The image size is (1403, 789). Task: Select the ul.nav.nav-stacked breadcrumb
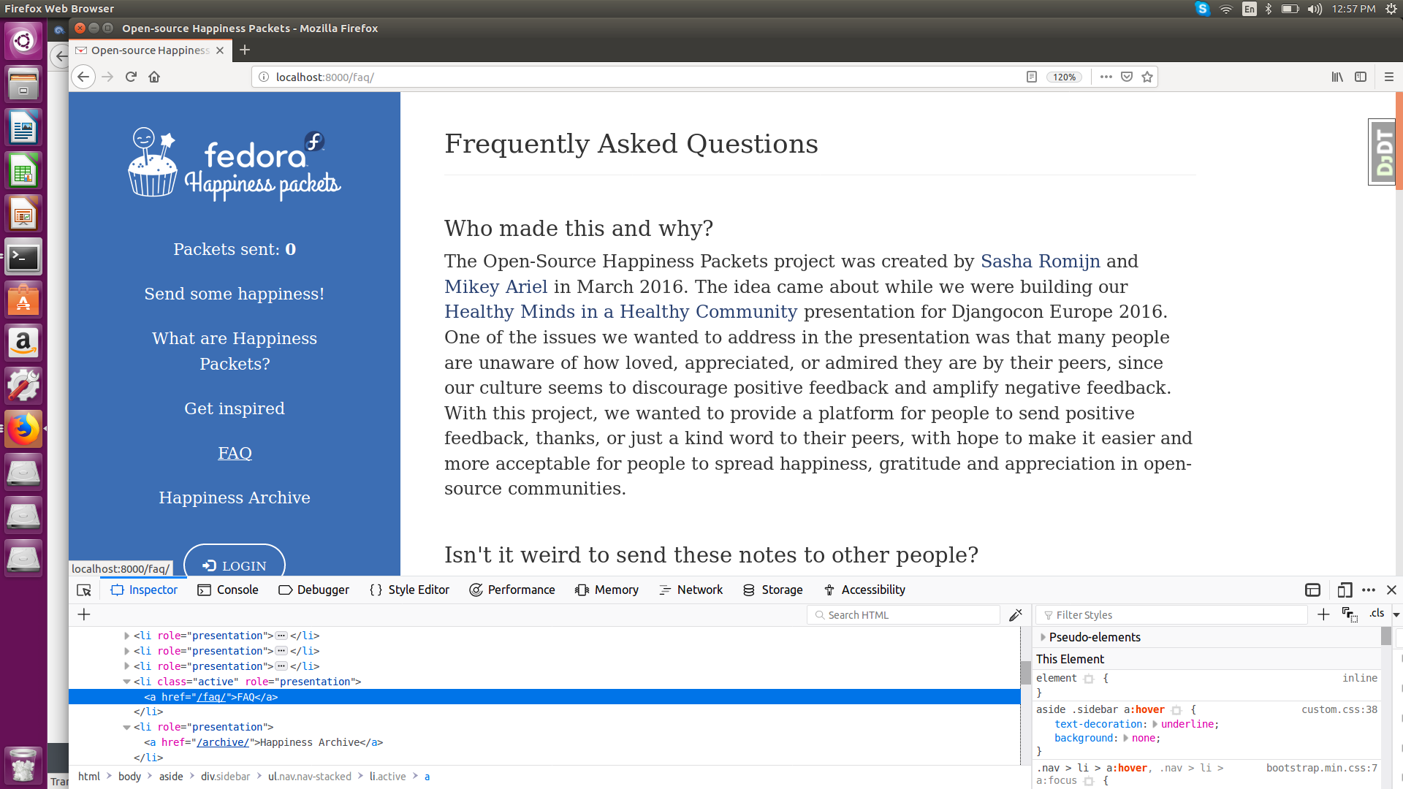coord(310,777)
